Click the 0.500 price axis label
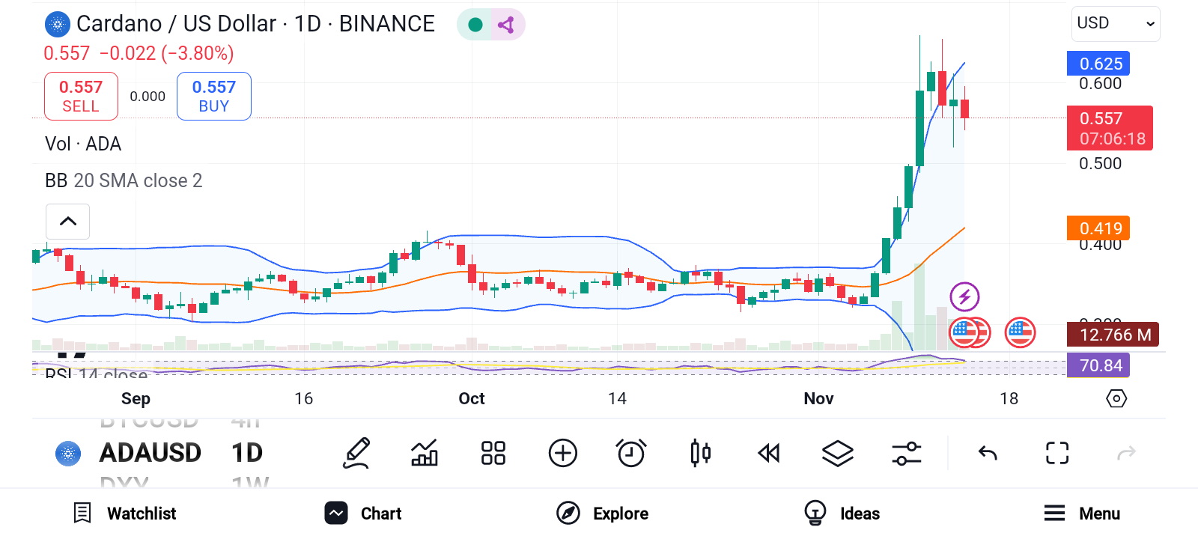The height and width of the screenshot is (539, 1198). click(1100, 163)
